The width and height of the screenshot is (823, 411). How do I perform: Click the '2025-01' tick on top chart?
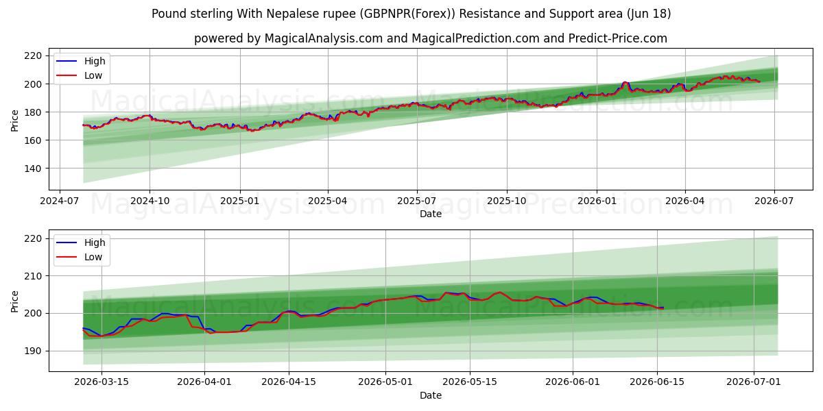[x=240, y=200]
